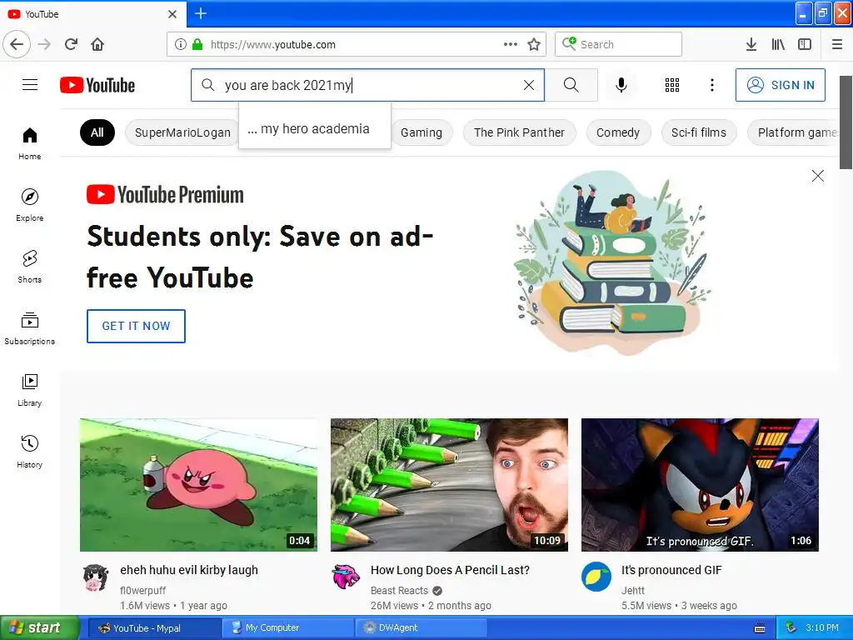The image size is (853, 640).
Task: Open 'It's pronounced GIF' title
Action: (671, 570)
